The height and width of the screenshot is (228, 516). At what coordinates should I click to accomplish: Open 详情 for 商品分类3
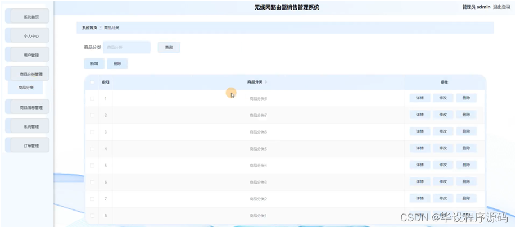[x=420, y=181]
